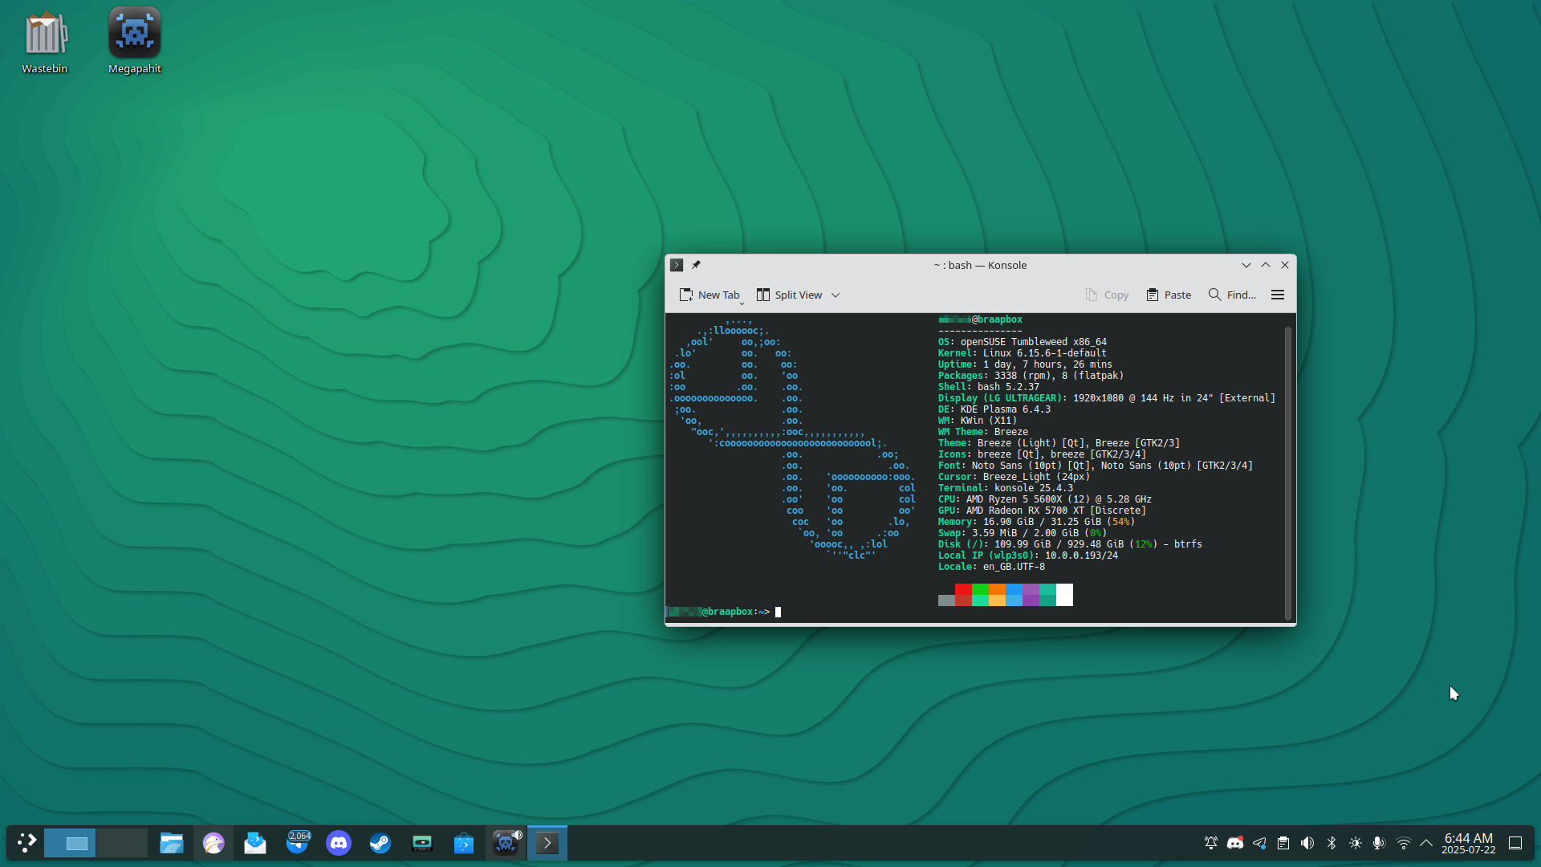The width and height of the screenshot is (1541, 867).
Task: Click the 'GPU: AMD Radeon RX 5700 XT' line
Action: coord(1042,511)
